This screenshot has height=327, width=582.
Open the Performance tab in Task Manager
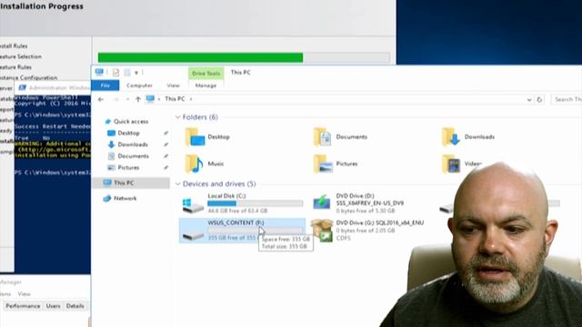23,306
